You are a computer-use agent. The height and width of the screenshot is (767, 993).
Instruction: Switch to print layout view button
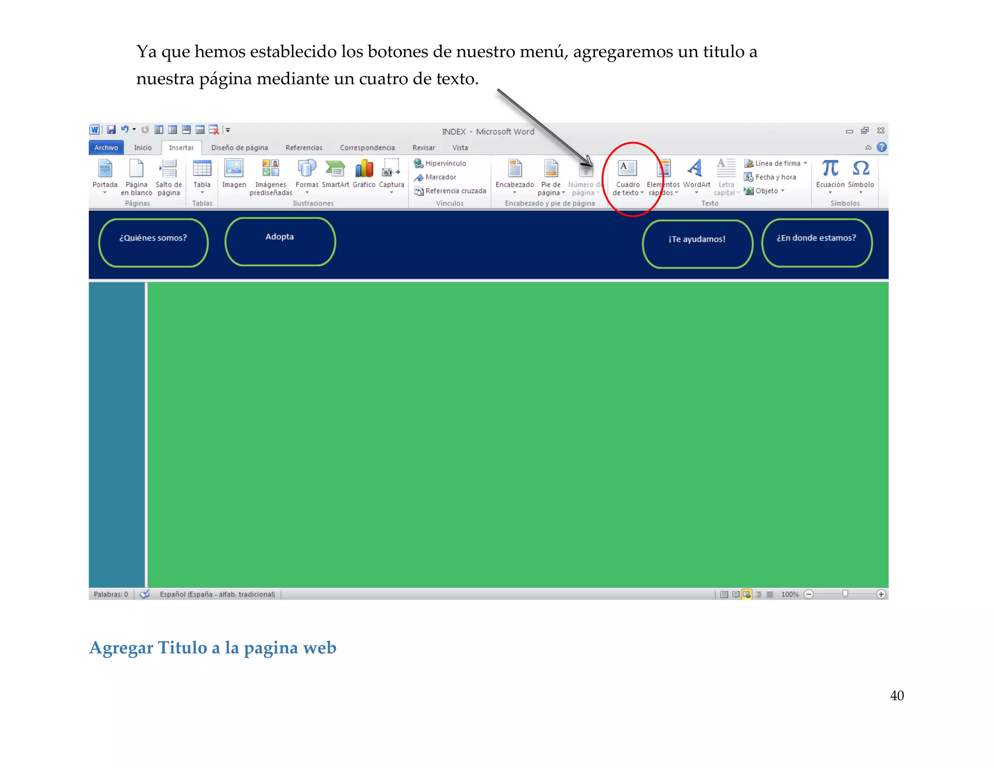tap(724, 594)
